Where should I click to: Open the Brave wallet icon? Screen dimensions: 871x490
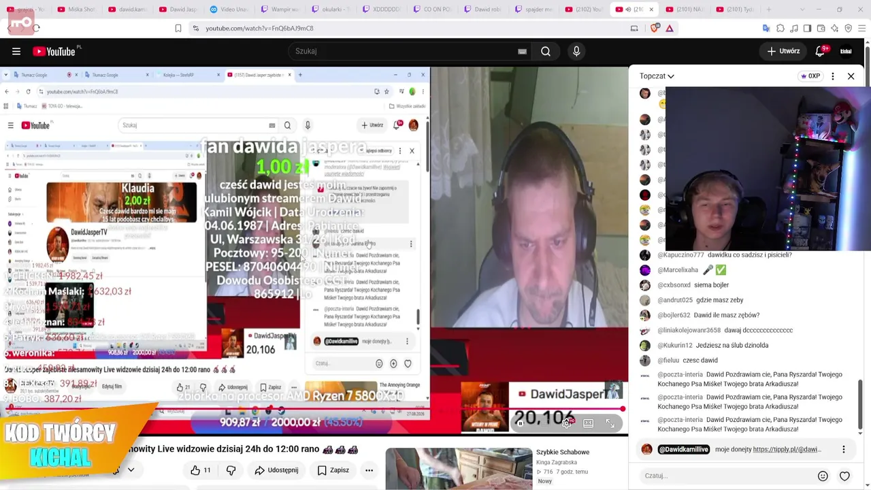coord(821,28)
